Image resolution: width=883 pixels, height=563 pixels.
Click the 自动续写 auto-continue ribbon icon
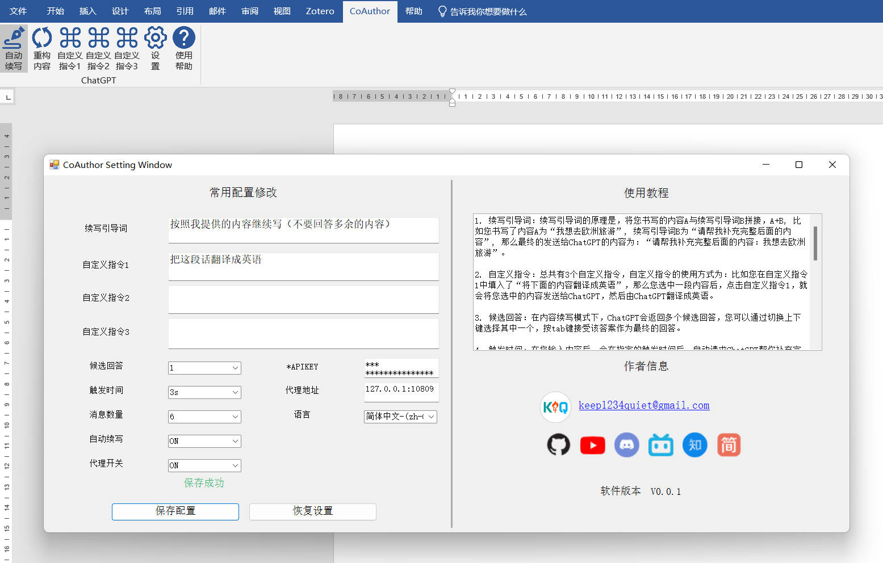(x=14, y=48)
